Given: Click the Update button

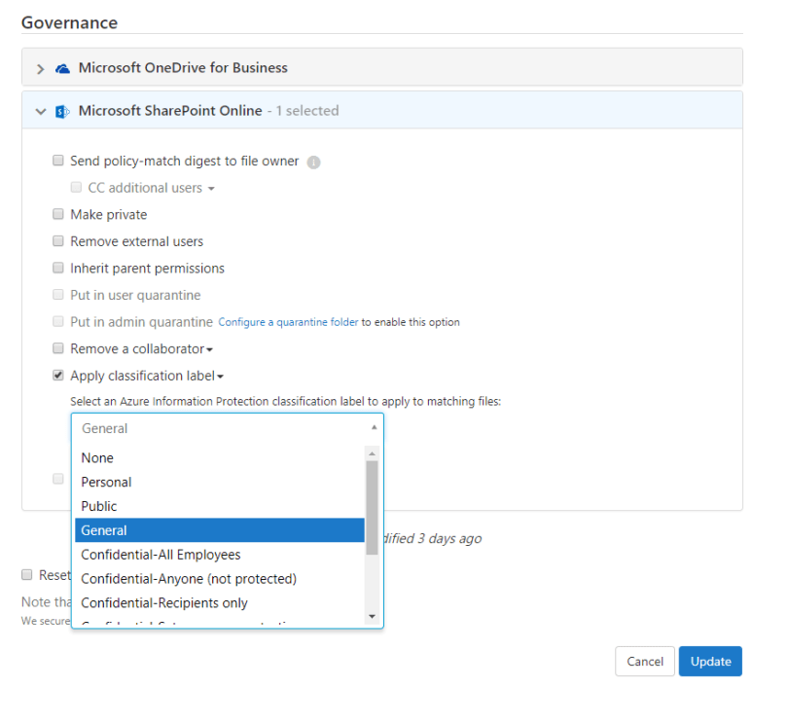Looking at the screenshot, I should point(710,662).
